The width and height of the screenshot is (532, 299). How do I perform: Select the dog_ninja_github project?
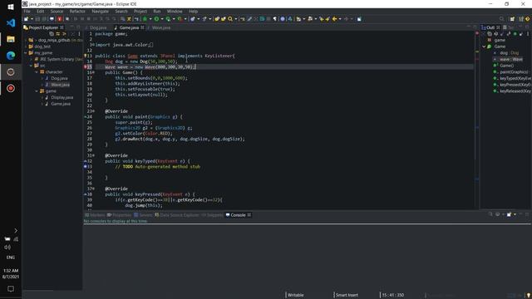click(54, 40)
